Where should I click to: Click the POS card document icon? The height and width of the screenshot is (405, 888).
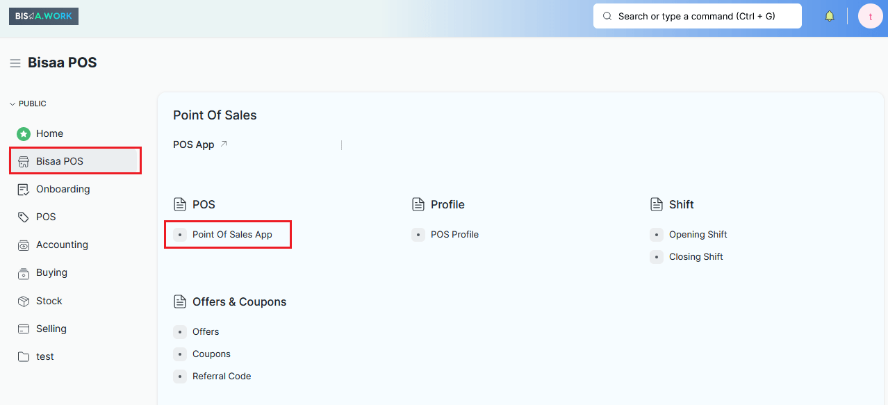point(180,204)
